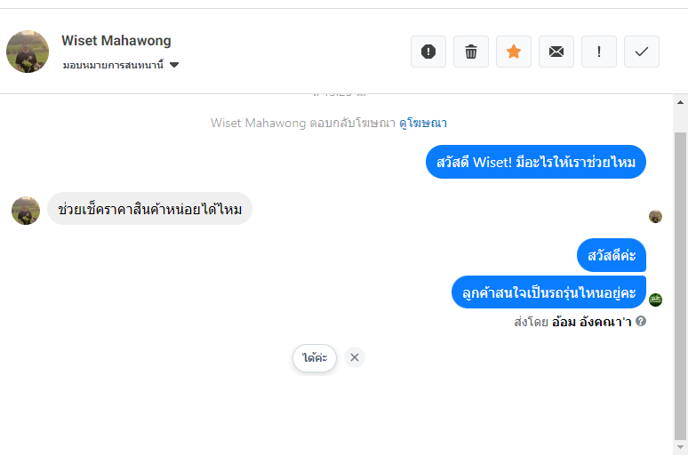Click Wiset Mahawong's large profile photo
This screenshot has height=464, width=688.
pos(28,52)
